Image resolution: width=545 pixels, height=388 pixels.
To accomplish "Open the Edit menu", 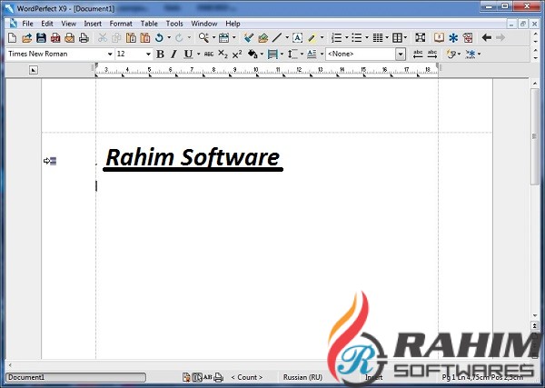I will point(47,24).
